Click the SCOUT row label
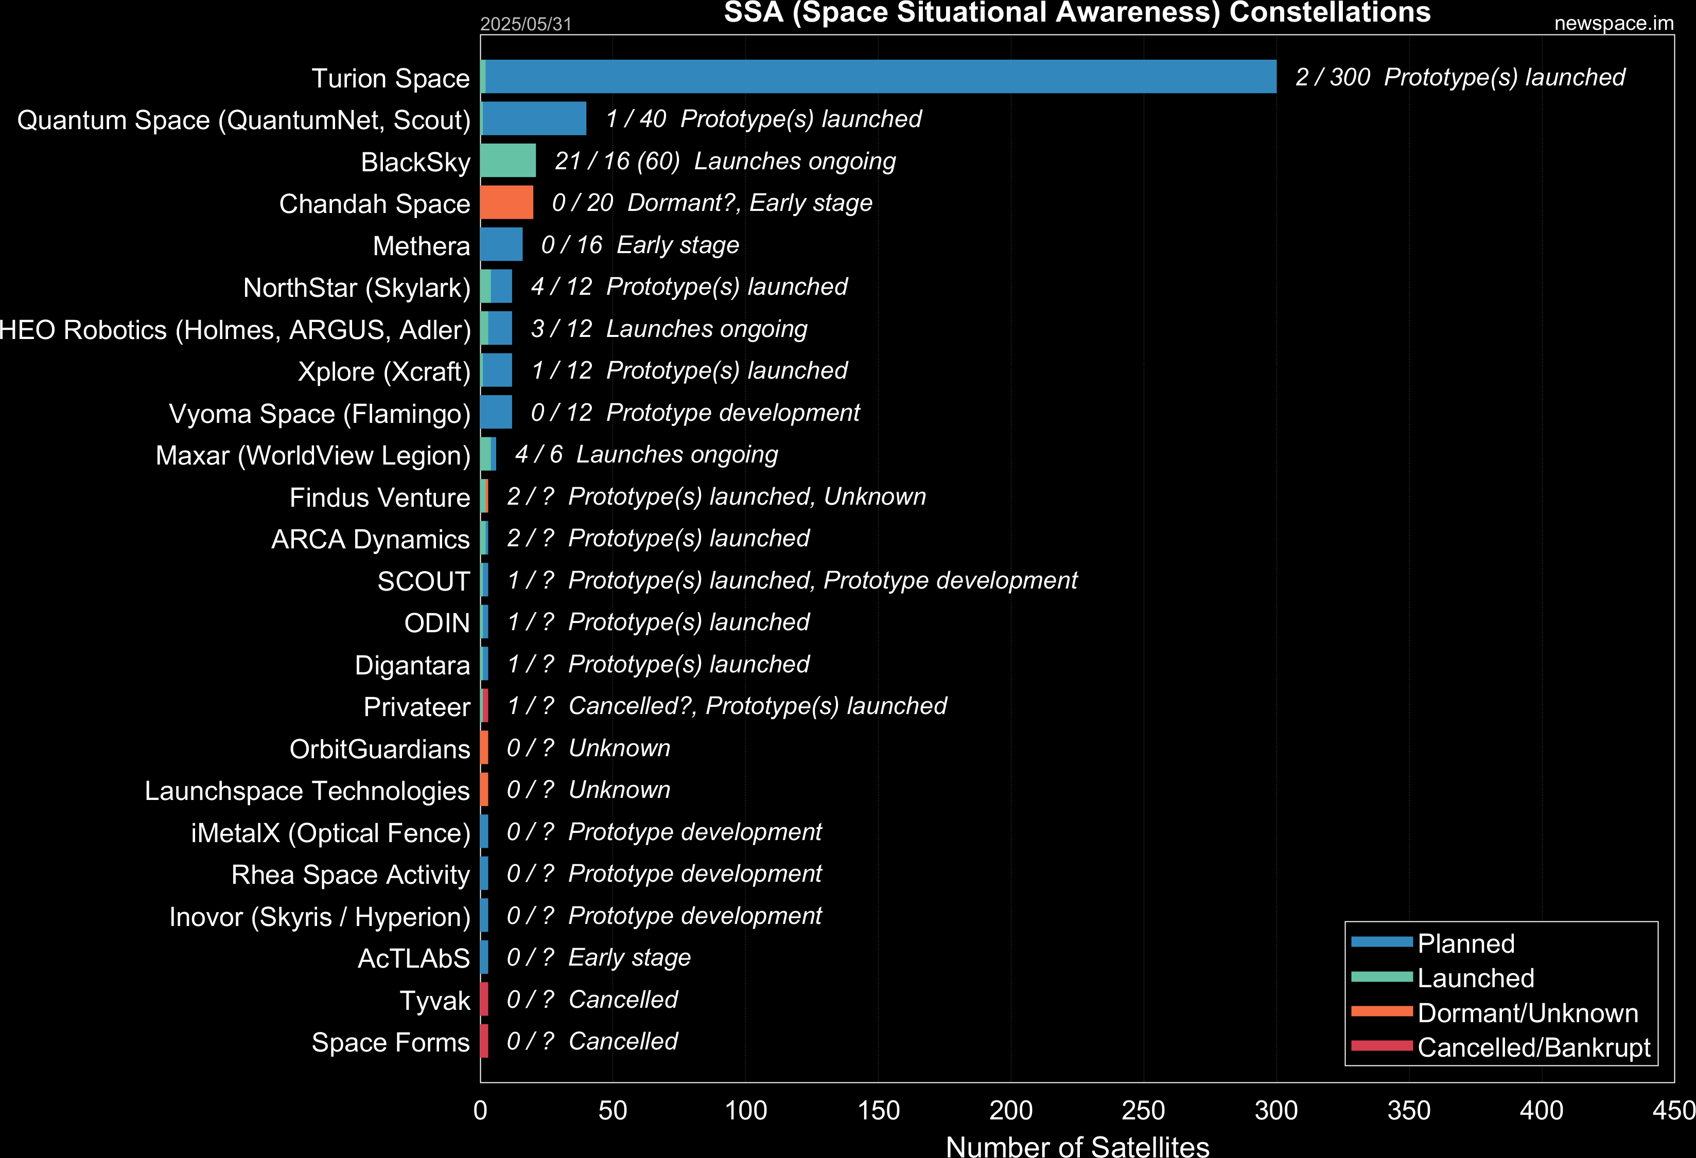 pos(423,581)
